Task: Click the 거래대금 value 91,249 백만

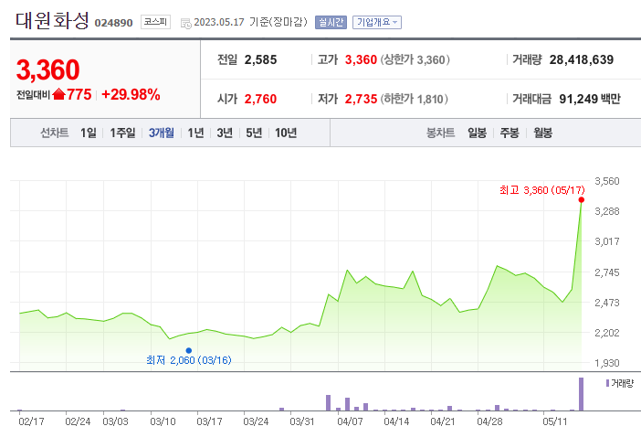Action: click(x=590, y=99)
